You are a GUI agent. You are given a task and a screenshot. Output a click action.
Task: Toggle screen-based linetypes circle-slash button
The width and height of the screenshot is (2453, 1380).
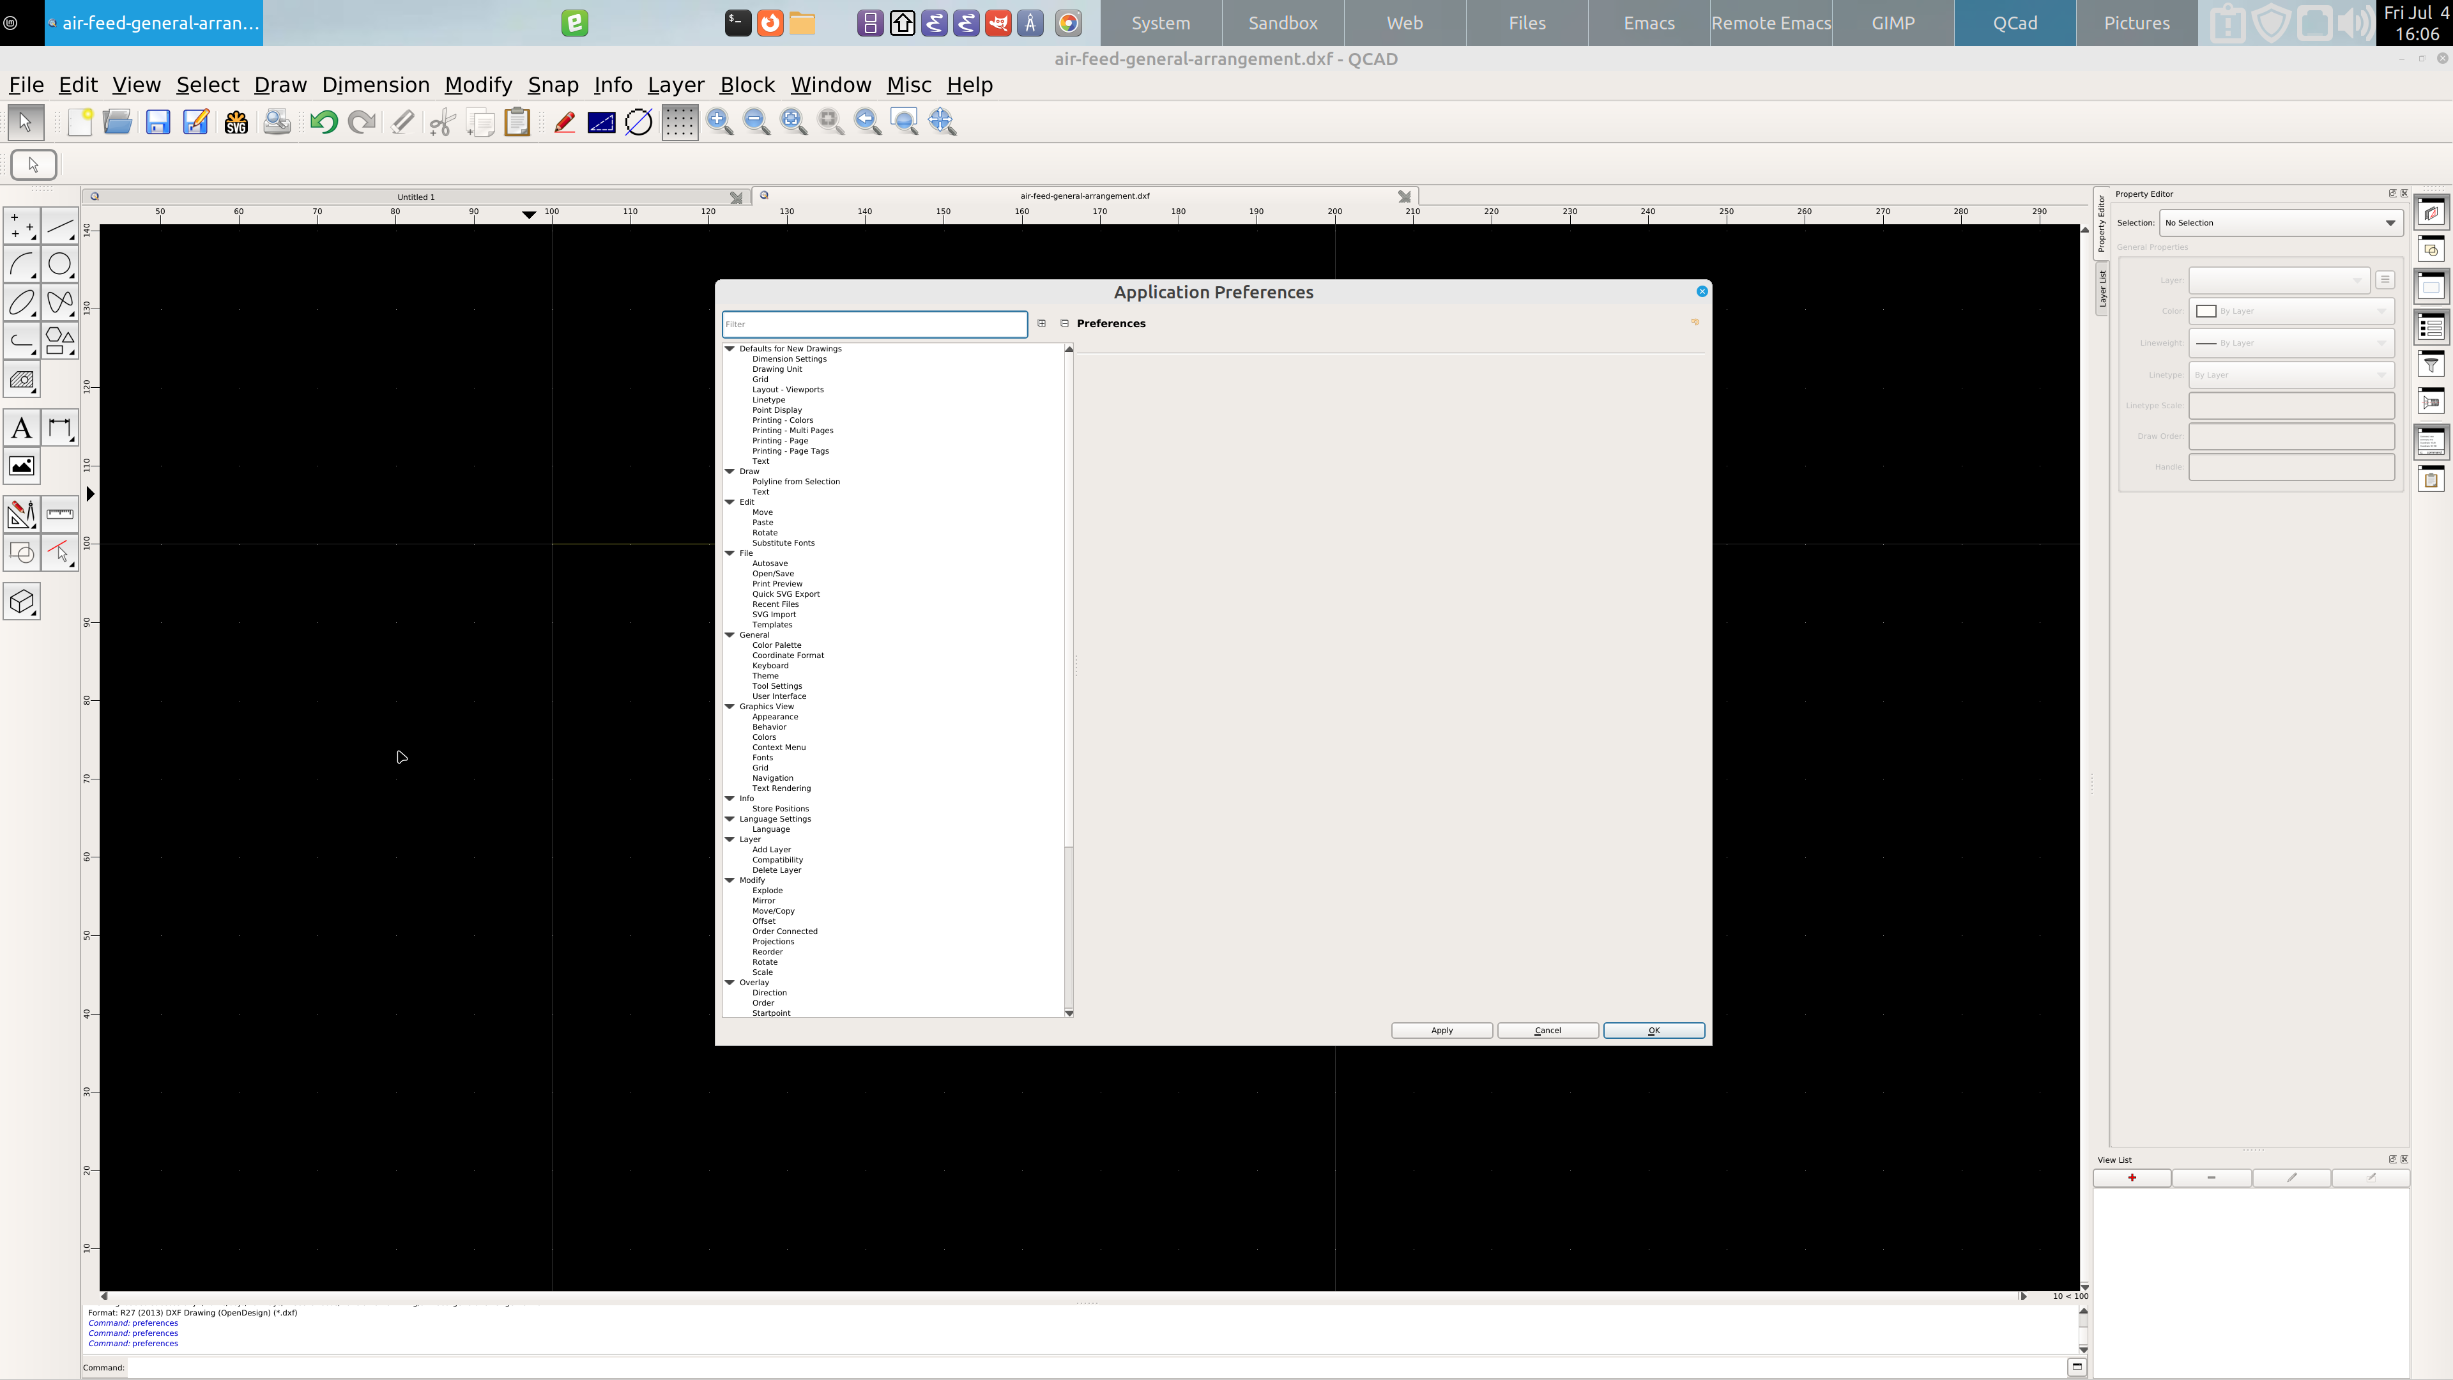(639, 122)
